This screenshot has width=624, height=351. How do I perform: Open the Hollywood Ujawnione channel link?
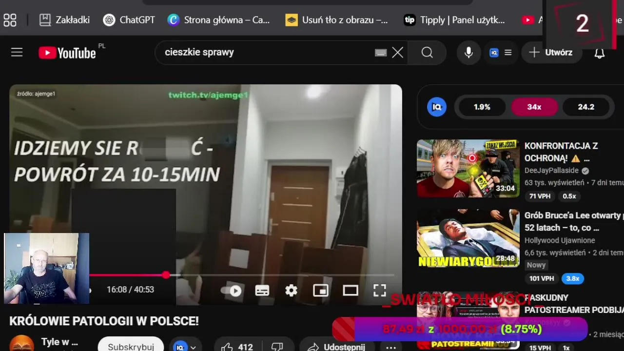[560, 240]
